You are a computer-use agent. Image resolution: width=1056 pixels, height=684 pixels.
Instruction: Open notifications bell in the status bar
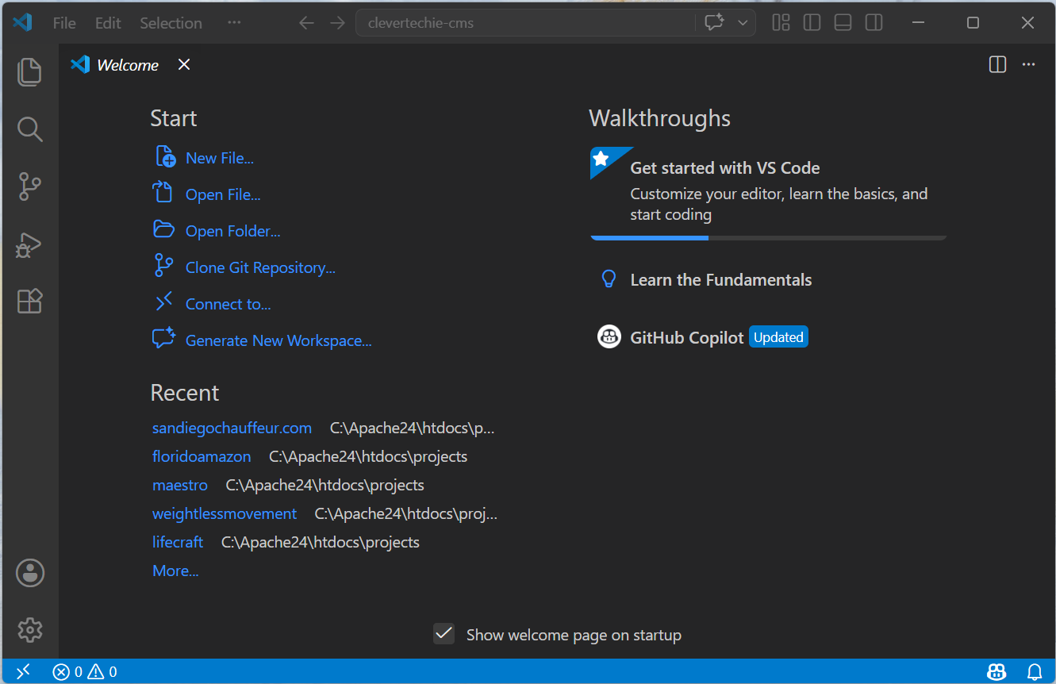tap(1035, 672)
